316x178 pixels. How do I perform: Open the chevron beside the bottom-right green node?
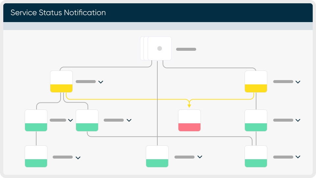tap(298, 157)
